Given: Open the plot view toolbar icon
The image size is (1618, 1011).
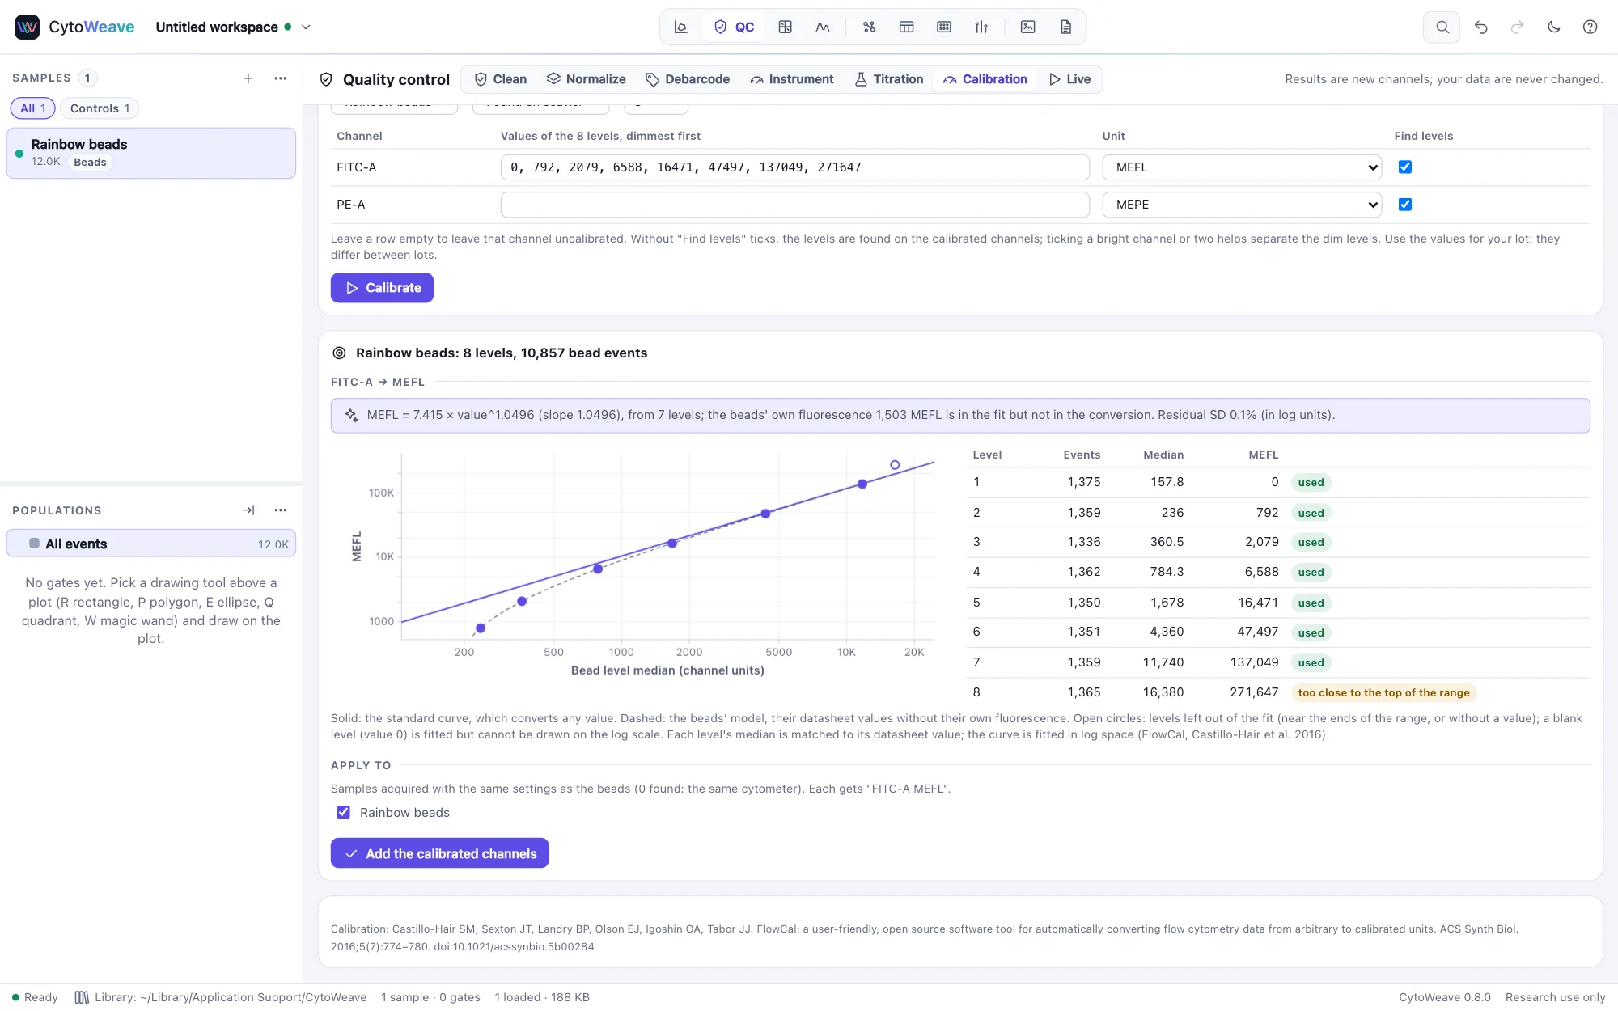Looking at the screenshot, I should coord(680,27).
